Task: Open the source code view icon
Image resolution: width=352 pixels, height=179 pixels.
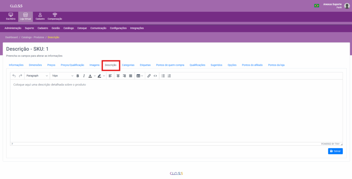Action: 155,76
